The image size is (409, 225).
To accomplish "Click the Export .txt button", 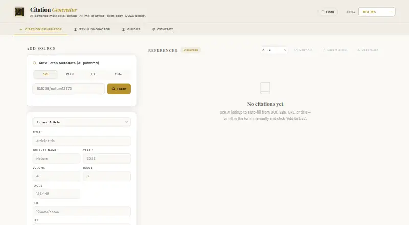I will pyautogui.click(x=368, y=50).
